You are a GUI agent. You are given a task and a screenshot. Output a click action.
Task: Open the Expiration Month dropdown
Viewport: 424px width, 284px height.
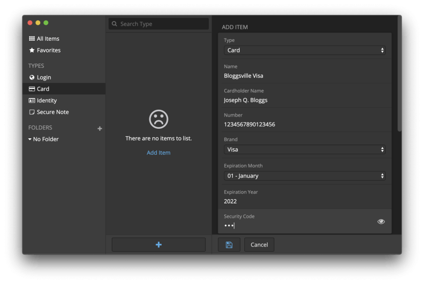[304, 176]
